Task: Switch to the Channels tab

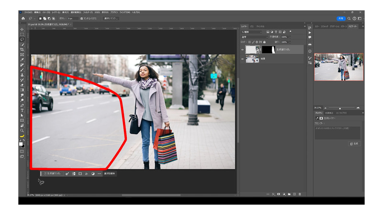Action: click(260, 26)
